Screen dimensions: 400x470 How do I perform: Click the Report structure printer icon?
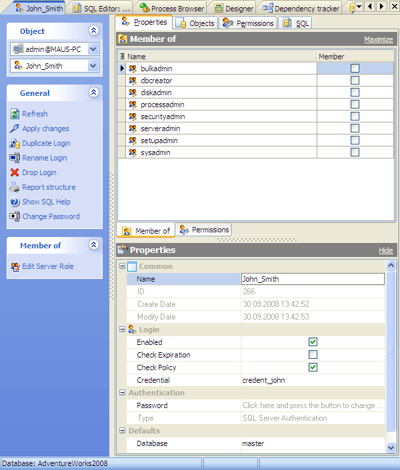(15, 187)
